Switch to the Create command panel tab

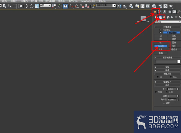[155, 12]
